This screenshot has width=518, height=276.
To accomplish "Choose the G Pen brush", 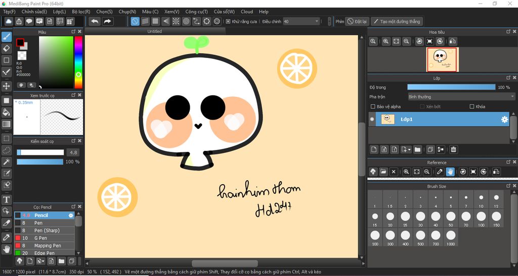I will point(45,238).
